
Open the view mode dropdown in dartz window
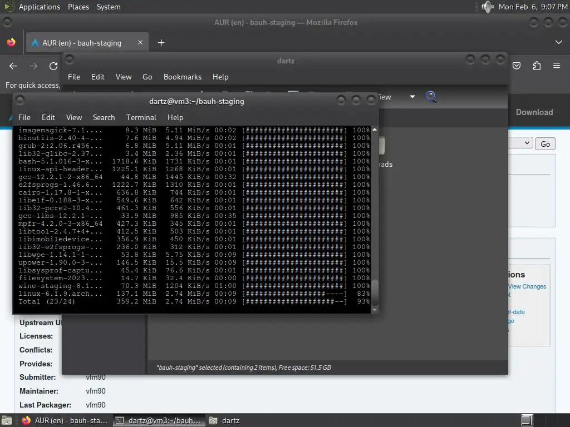(412, 97)
